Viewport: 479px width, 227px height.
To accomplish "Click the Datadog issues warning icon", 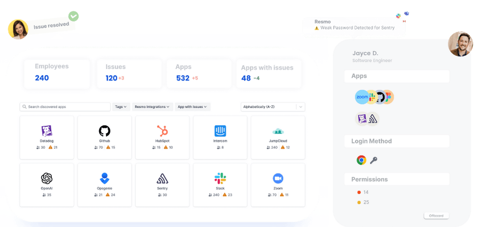I will 50,147.
